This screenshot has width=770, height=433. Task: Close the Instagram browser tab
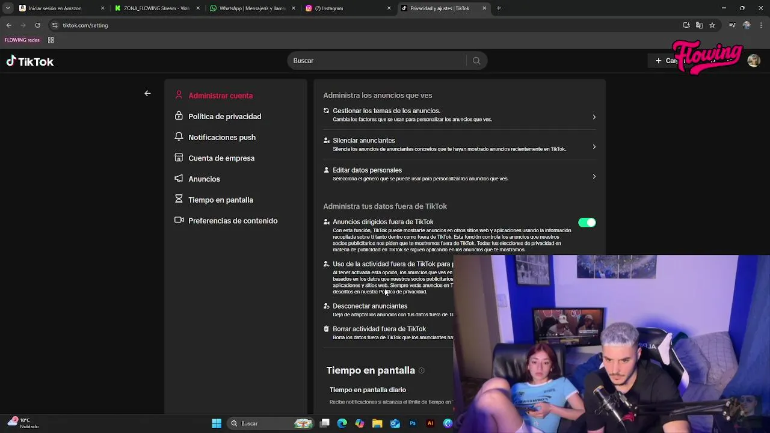tap(389, 8)
